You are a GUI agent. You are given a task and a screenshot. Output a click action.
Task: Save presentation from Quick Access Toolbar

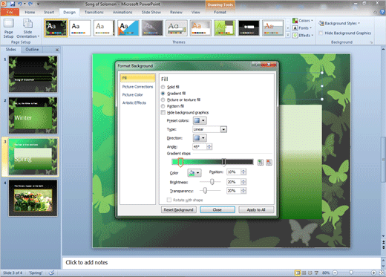click(13, 4)
